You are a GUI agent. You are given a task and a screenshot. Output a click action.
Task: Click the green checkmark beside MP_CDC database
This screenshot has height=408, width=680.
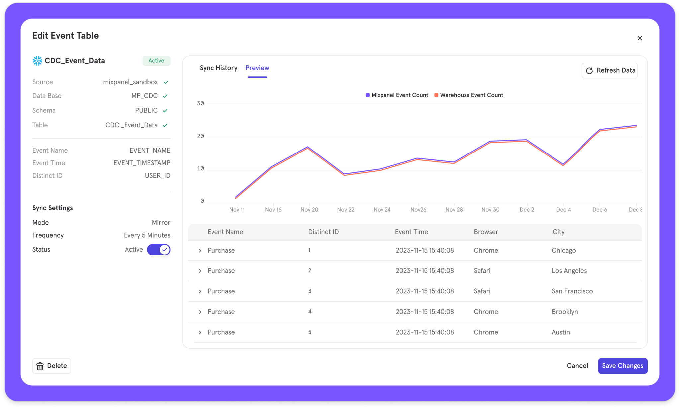click(165, 96)
